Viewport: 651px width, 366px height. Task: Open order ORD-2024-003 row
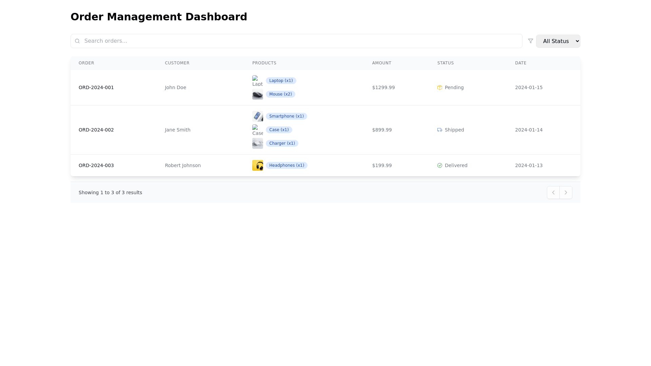(96, 165)
